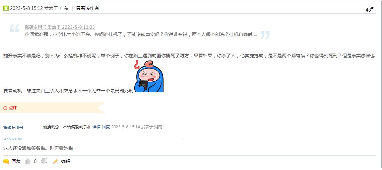Screen dimensions: 382x170
Task: Click the thumbs-down dislike icon
Action: pos(44,161)
